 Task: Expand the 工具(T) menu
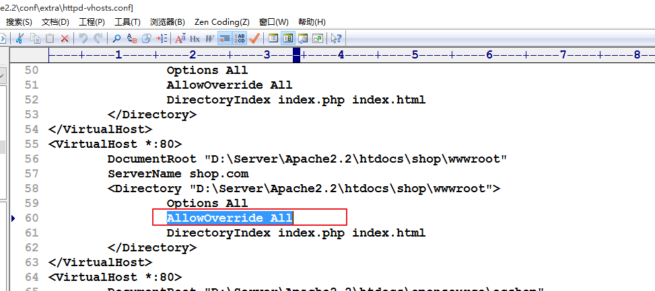click(x=127, y=22)
